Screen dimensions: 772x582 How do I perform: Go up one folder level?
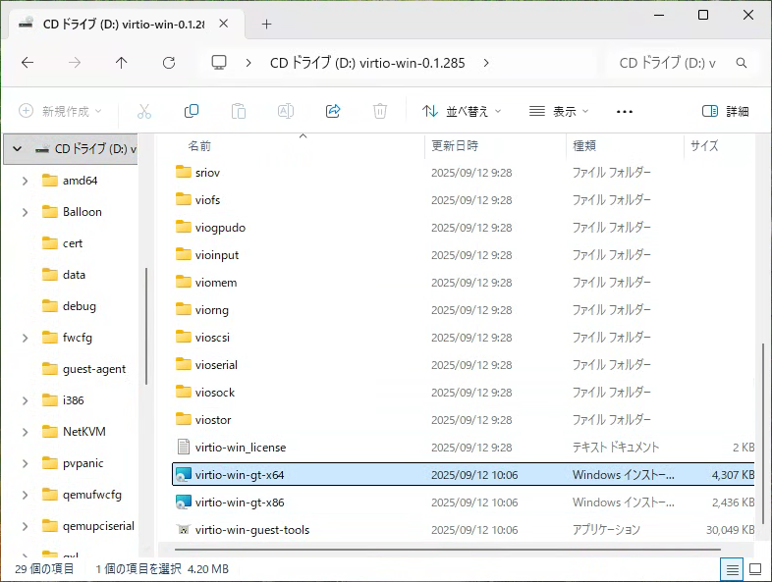pos(121,63)
